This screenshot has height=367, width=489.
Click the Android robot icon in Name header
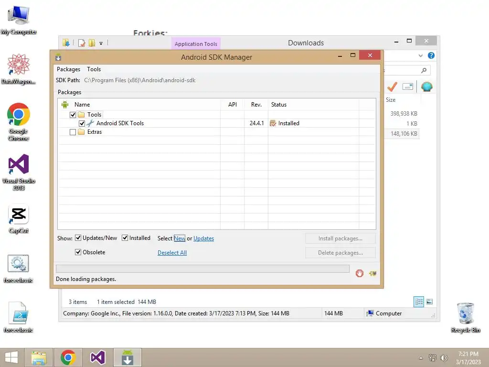pyautogui.click(x=65, y=105)
